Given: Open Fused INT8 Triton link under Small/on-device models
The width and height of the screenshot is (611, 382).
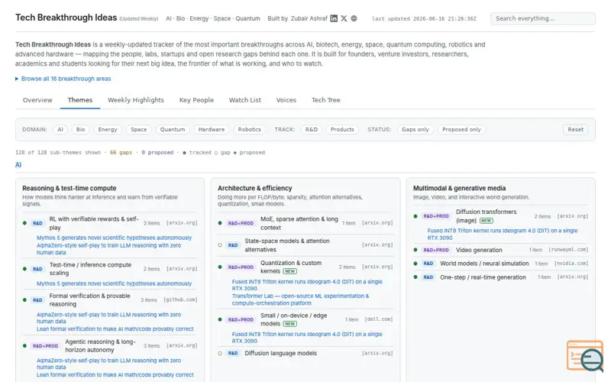Looking at the screenshot, I should (307, 338).
